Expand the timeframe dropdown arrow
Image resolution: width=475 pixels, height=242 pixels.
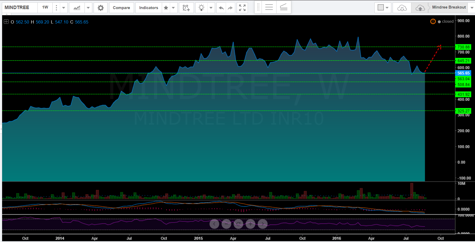[64, 8]
